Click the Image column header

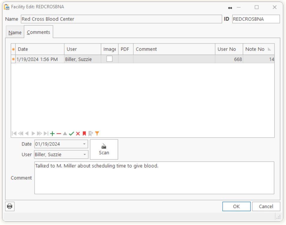tap(110, 49)
